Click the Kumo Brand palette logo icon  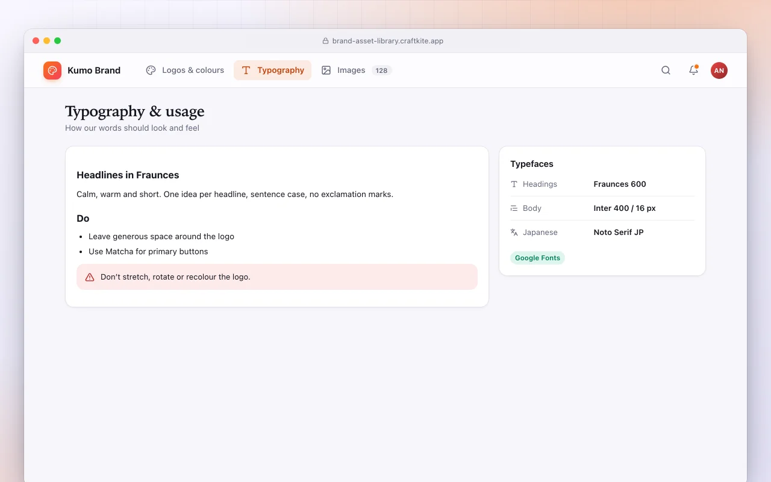point(52,70)
